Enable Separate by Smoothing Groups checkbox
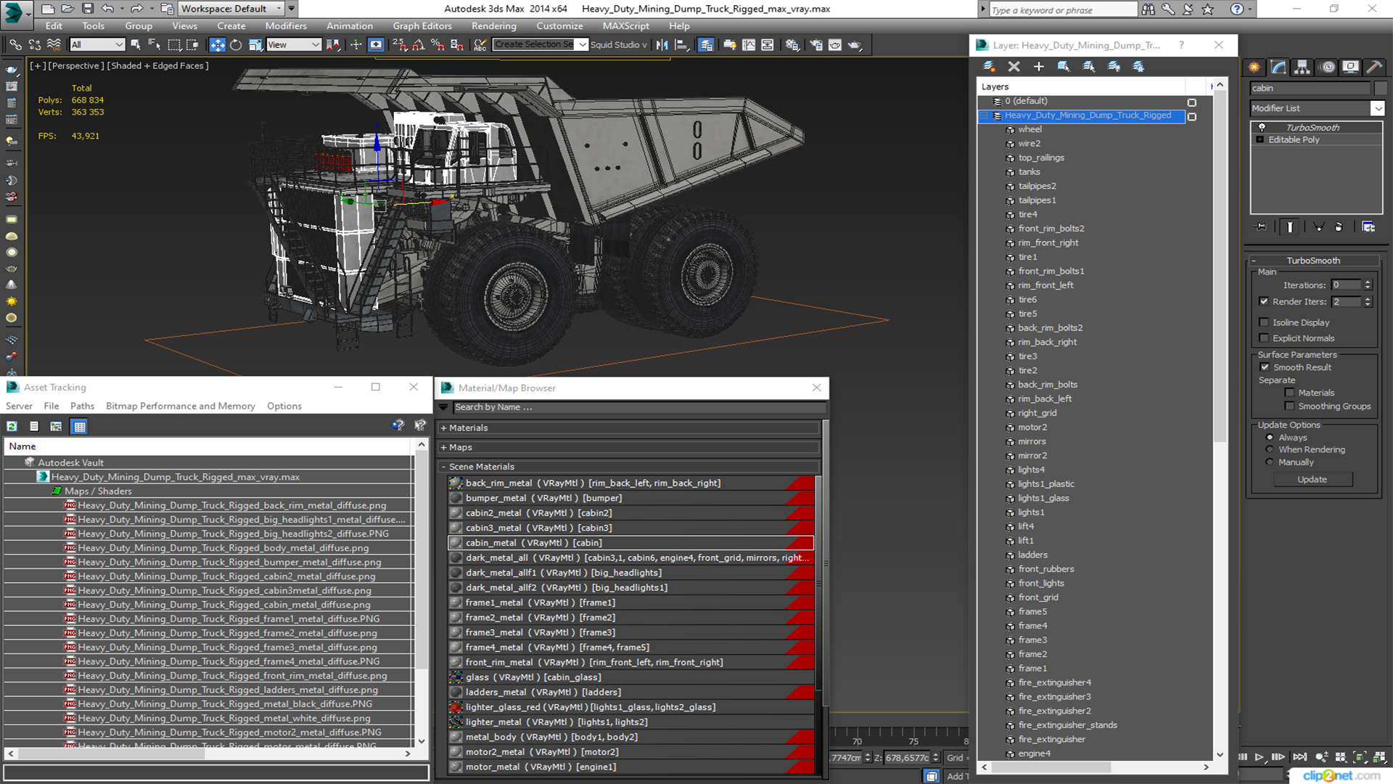The width and height of the screenshot is (1393, 784). [x=1289, y=407]
